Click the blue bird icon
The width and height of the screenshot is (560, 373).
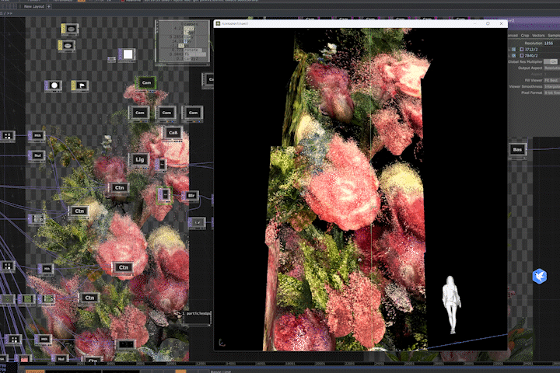point(540,277)
